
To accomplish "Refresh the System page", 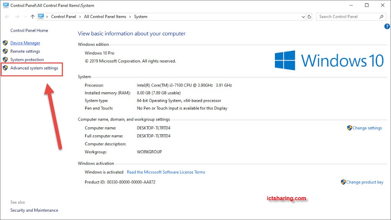I will pos(309,17).
